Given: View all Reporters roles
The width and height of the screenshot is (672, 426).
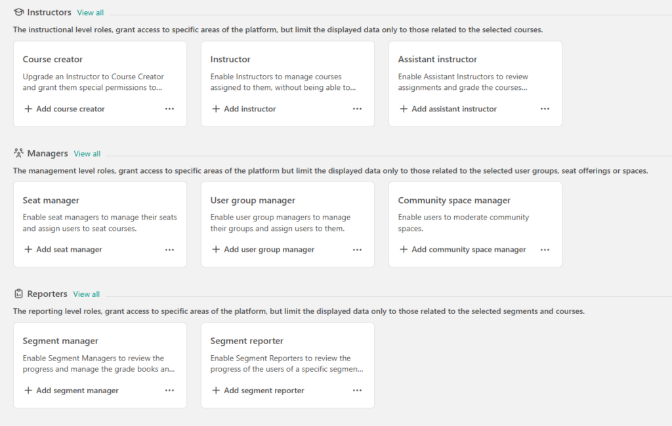Looking at the screenshot, I should (86, 294).
